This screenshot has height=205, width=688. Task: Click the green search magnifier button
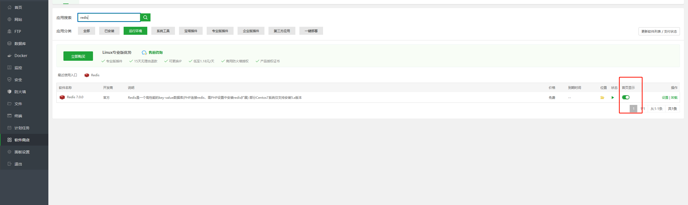click(145, 17)
